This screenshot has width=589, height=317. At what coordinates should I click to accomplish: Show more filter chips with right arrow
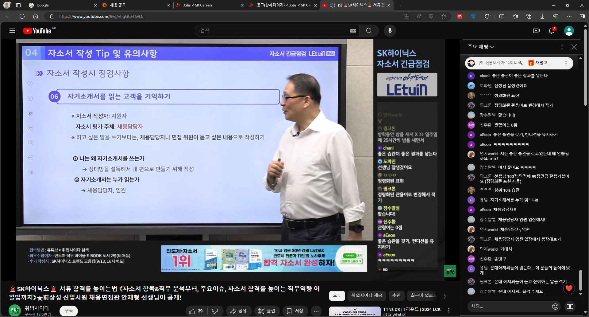(x=445, y=296)
